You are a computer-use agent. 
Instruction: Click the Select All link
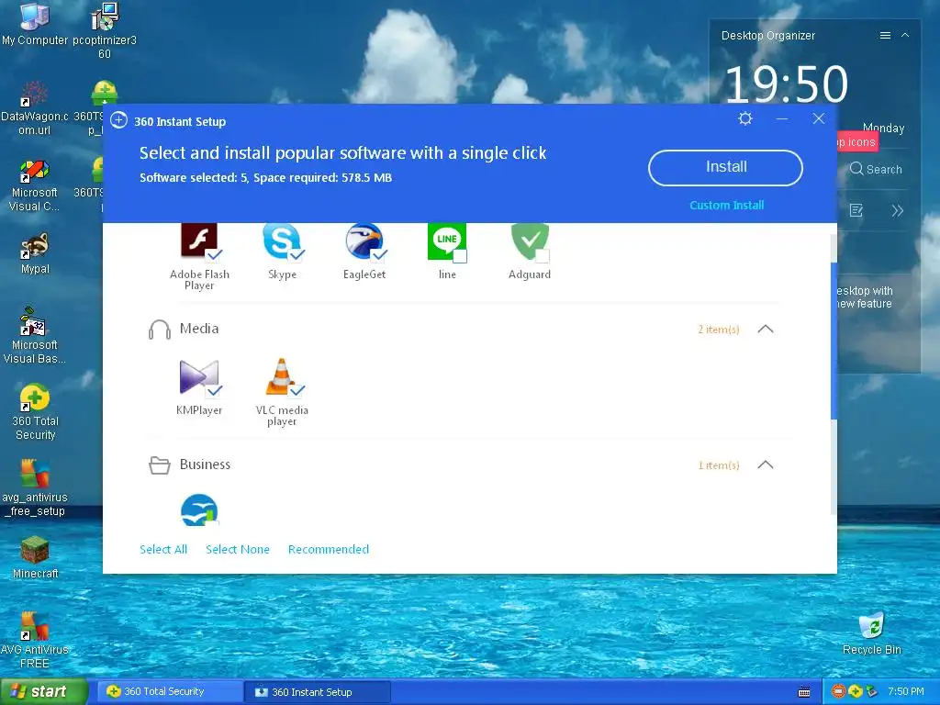(163, 549)
